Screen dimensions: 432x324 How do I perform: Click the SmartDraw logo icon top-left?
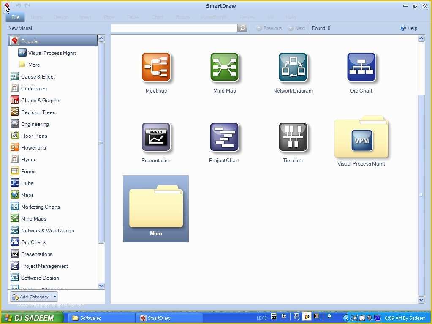(7, 5)
